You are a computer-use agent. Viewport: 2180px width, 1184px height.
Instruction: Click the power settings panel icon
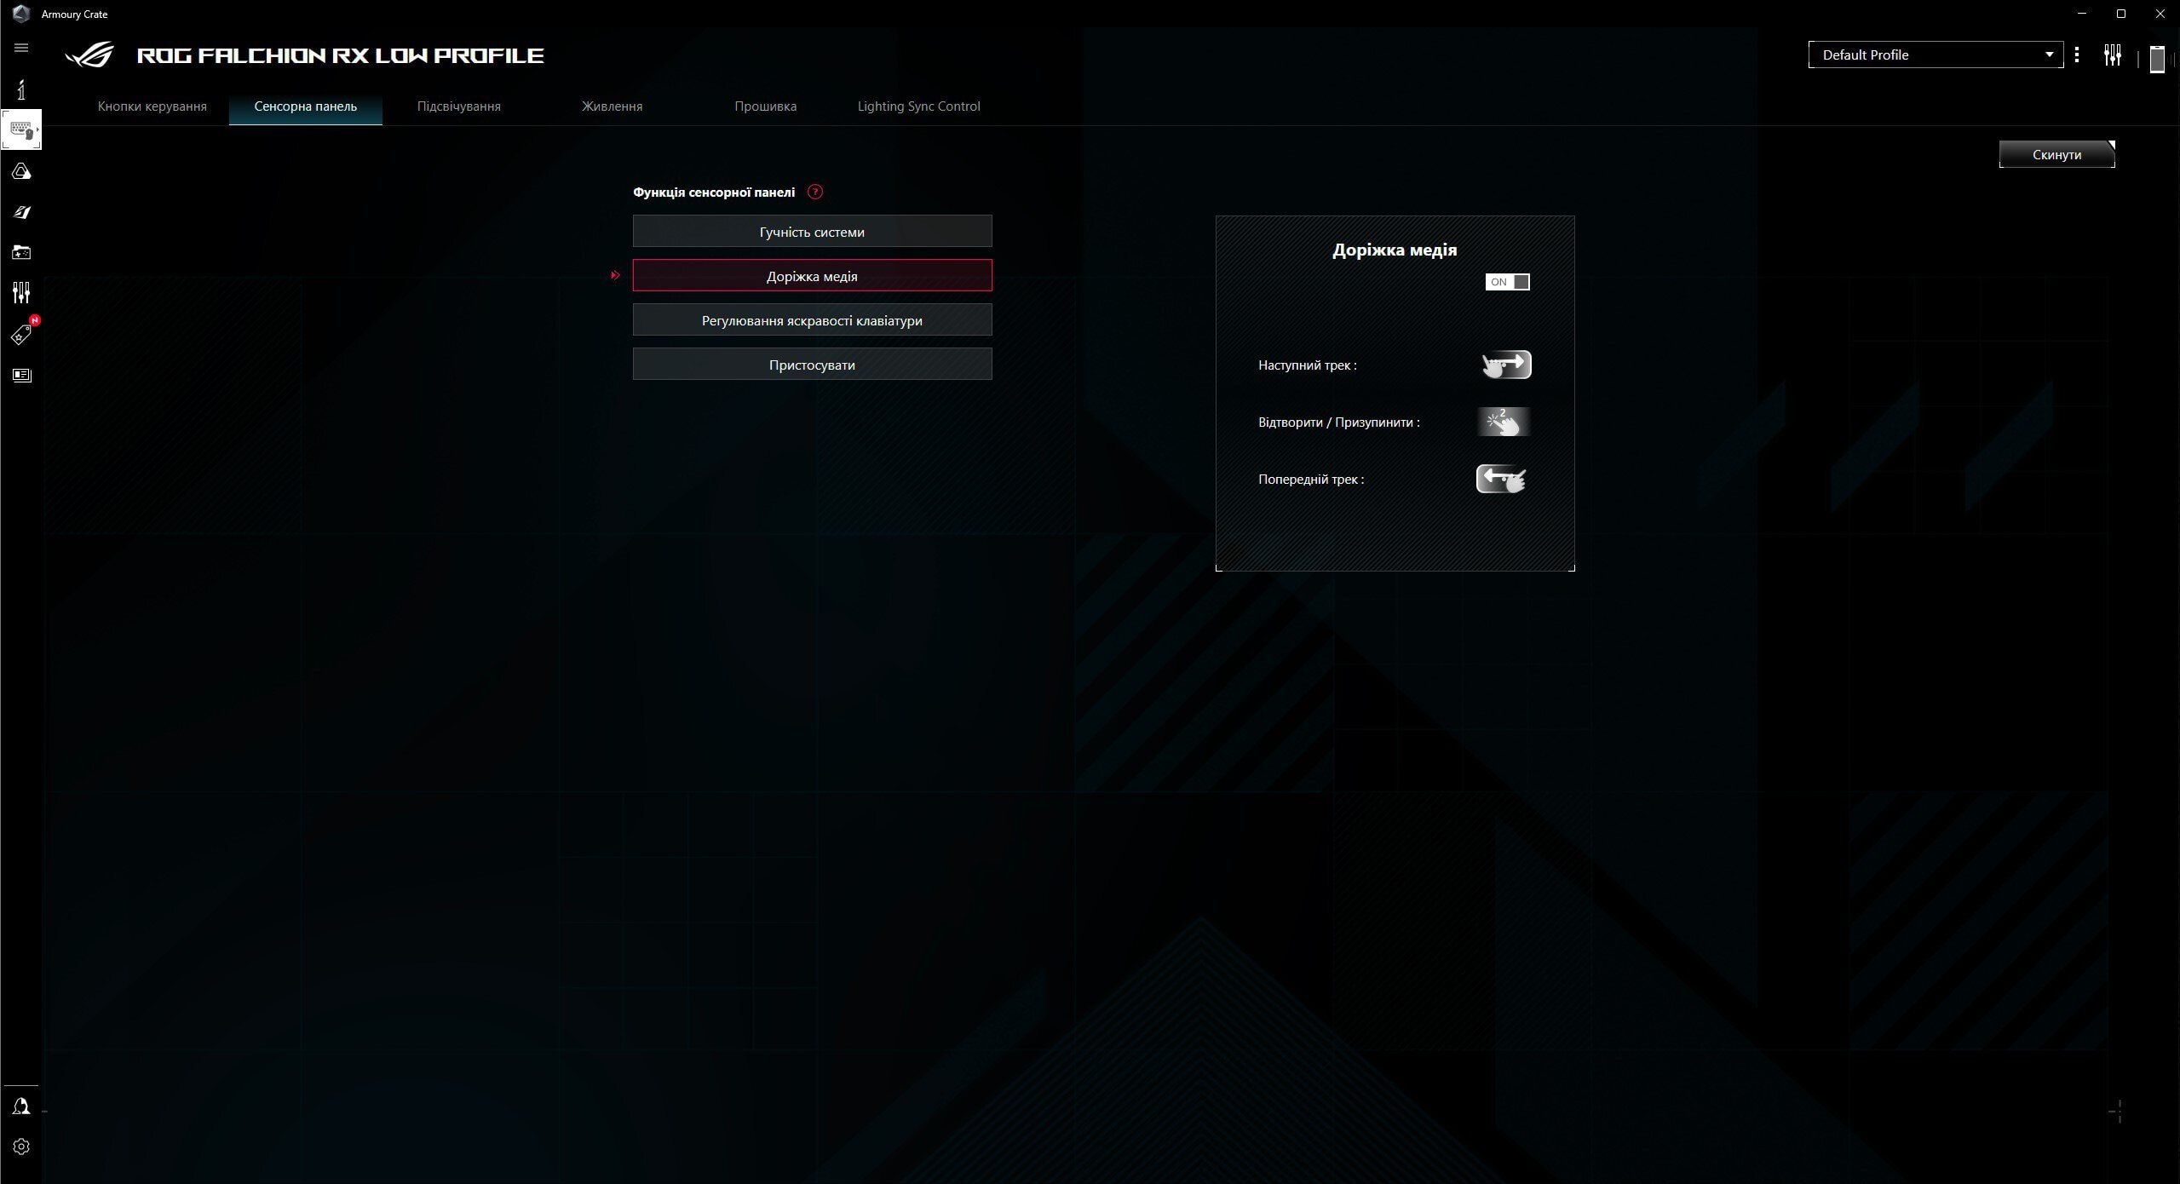pyautogui.click(x=611, y=105)
